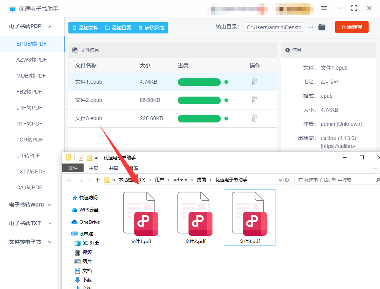This screenshot has height=289, width=380.
Task: Select RTF转PDF in sidebar
Action: (29, 124)
